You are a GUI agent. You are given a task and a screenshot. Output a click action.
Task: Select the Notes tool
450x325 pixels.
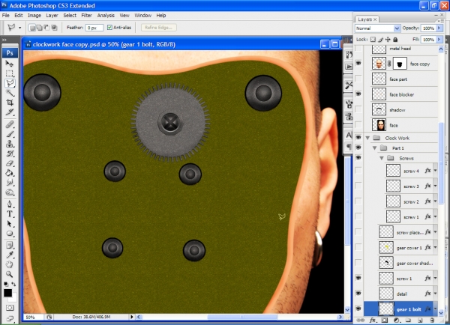(x=10, y=246)
